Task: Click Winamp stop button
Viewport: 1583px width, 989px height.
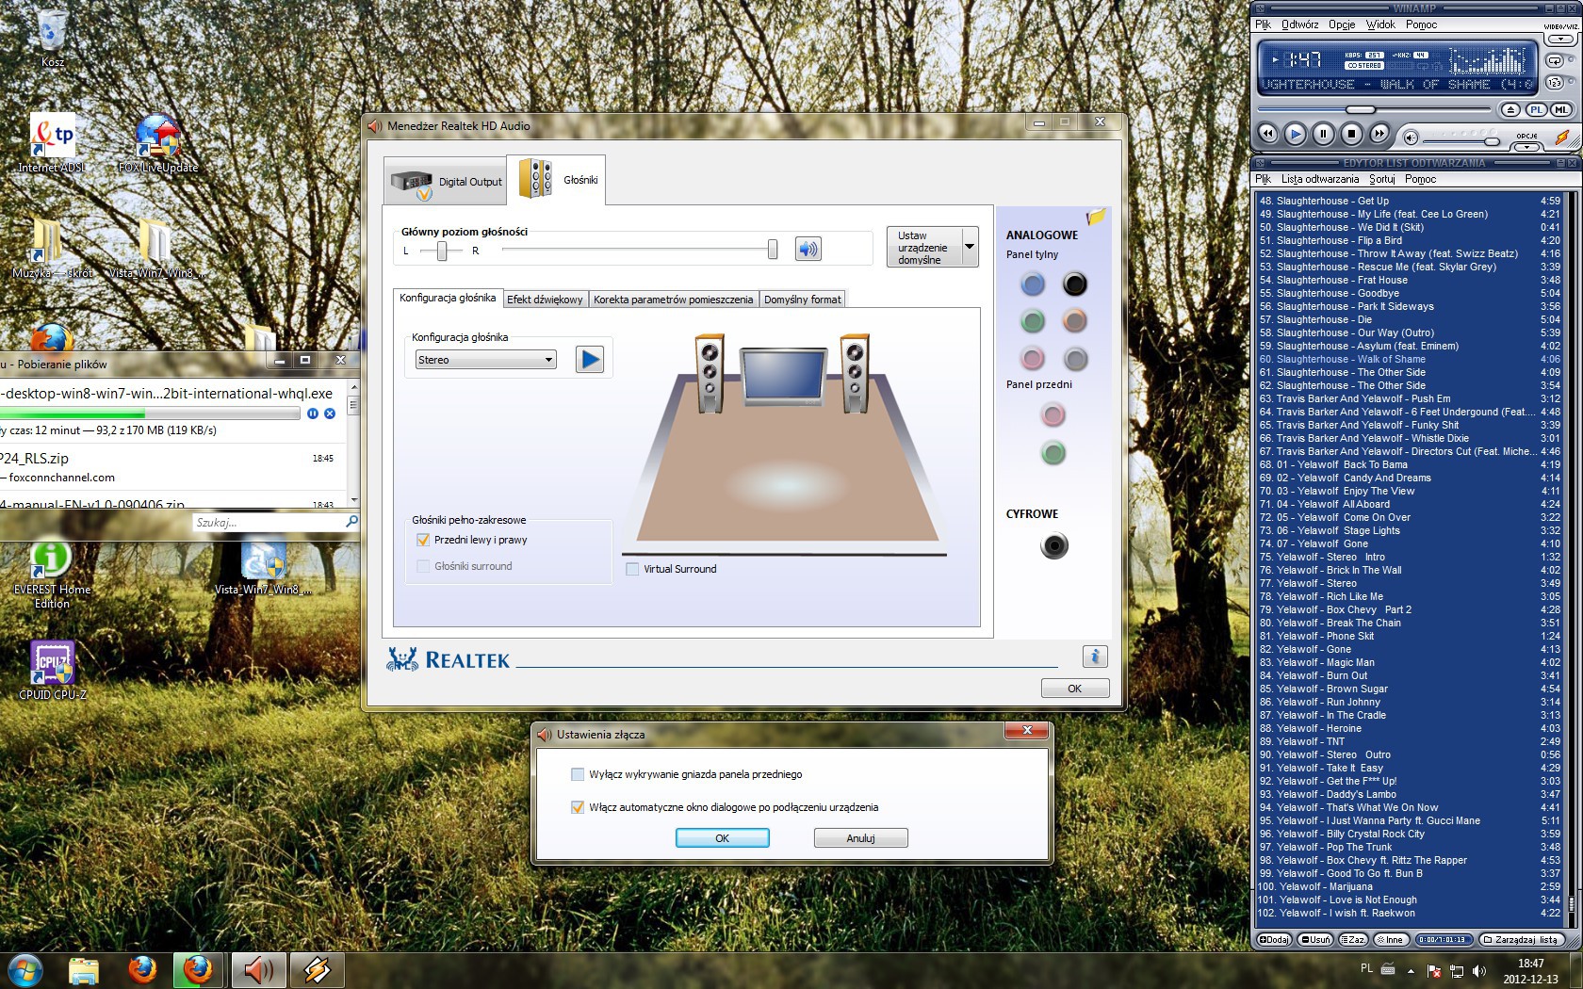Action: [1351, 134]
